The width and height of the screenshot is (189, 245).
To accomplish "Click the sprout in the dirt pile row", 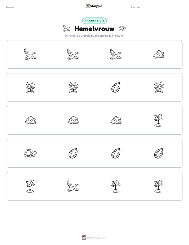I will [159, 120].
